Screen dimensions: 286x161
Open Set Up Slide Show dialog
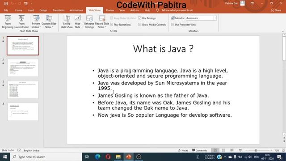click(67, 22)
